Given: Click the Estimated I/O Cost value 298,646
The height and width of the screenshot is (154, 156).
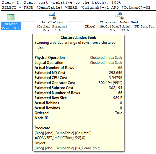Looking at the screenshot, I should tap(116, 73).
